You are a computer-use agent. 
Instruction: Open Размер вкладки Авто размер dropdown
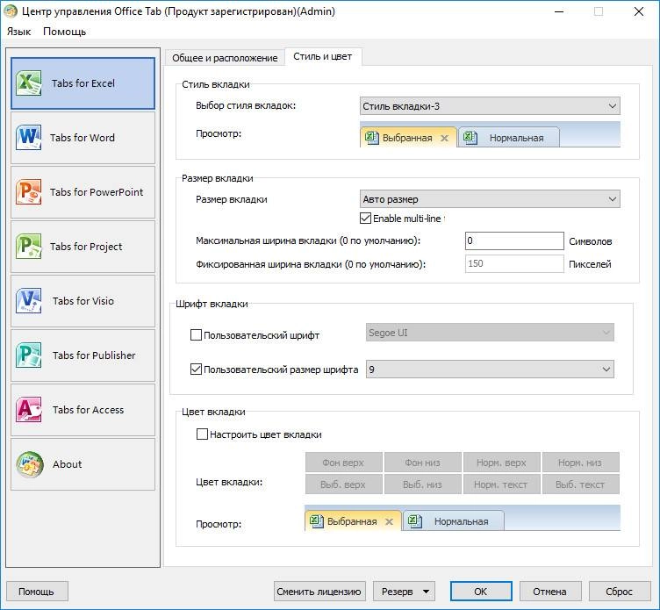click(490, 199)
